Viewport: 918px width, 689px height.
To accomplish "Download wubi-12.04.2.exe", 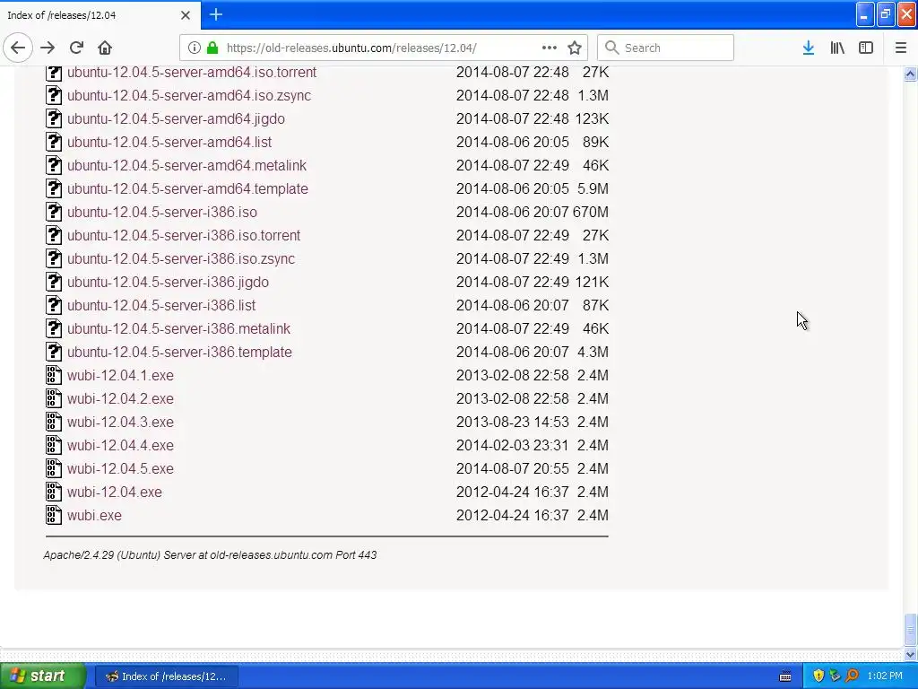I will 120,399.
